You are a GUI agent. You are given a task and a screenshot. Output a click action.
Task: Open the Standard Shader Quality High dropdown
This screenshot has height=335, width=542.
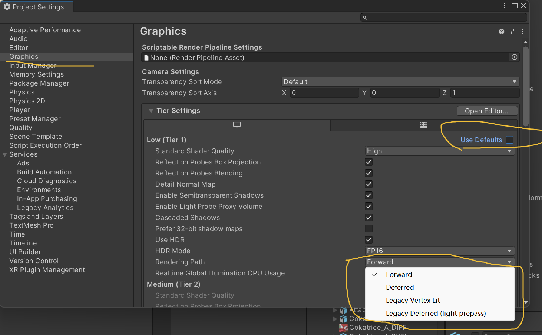440,151
